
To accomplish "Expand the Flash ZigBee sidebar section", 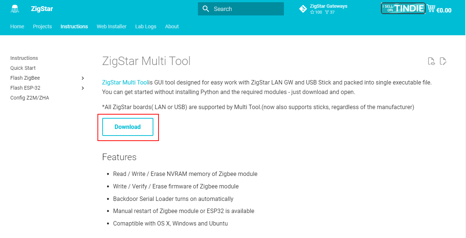I will (x=83, y=78).
